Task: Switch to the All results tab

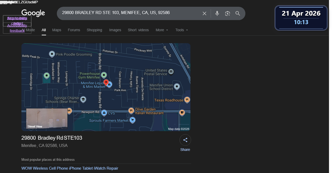Action: click(x=44, y=30)
